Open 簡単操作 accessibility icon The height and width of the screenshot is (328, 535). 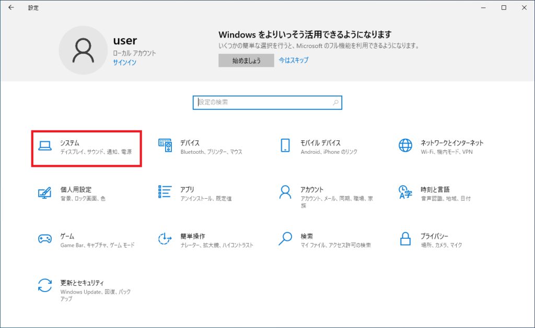pos(165,239)
